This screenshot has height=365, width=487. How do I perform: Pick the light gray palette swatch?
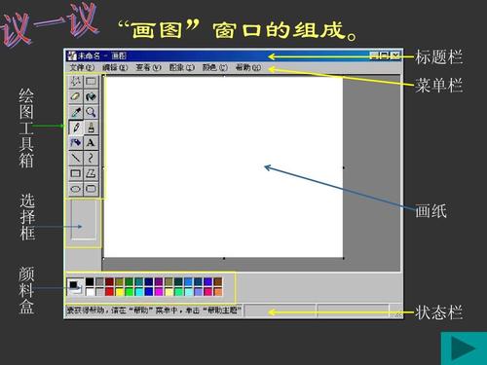point(99,292)
